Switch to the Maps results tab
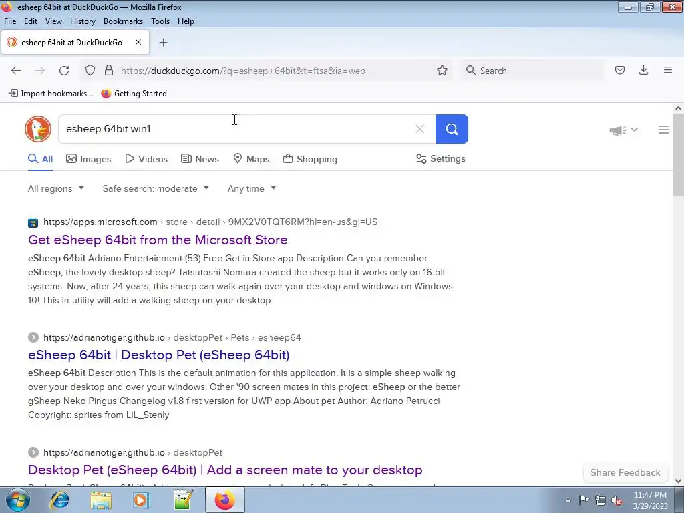The image size is (684, 513). (x=251, y=159)
